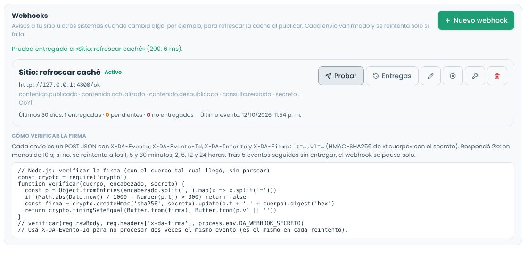The image size is (528, 261).
Task: Click the contenido.despublicado event label
Action: pyautogui.click(x=183, y=94)
